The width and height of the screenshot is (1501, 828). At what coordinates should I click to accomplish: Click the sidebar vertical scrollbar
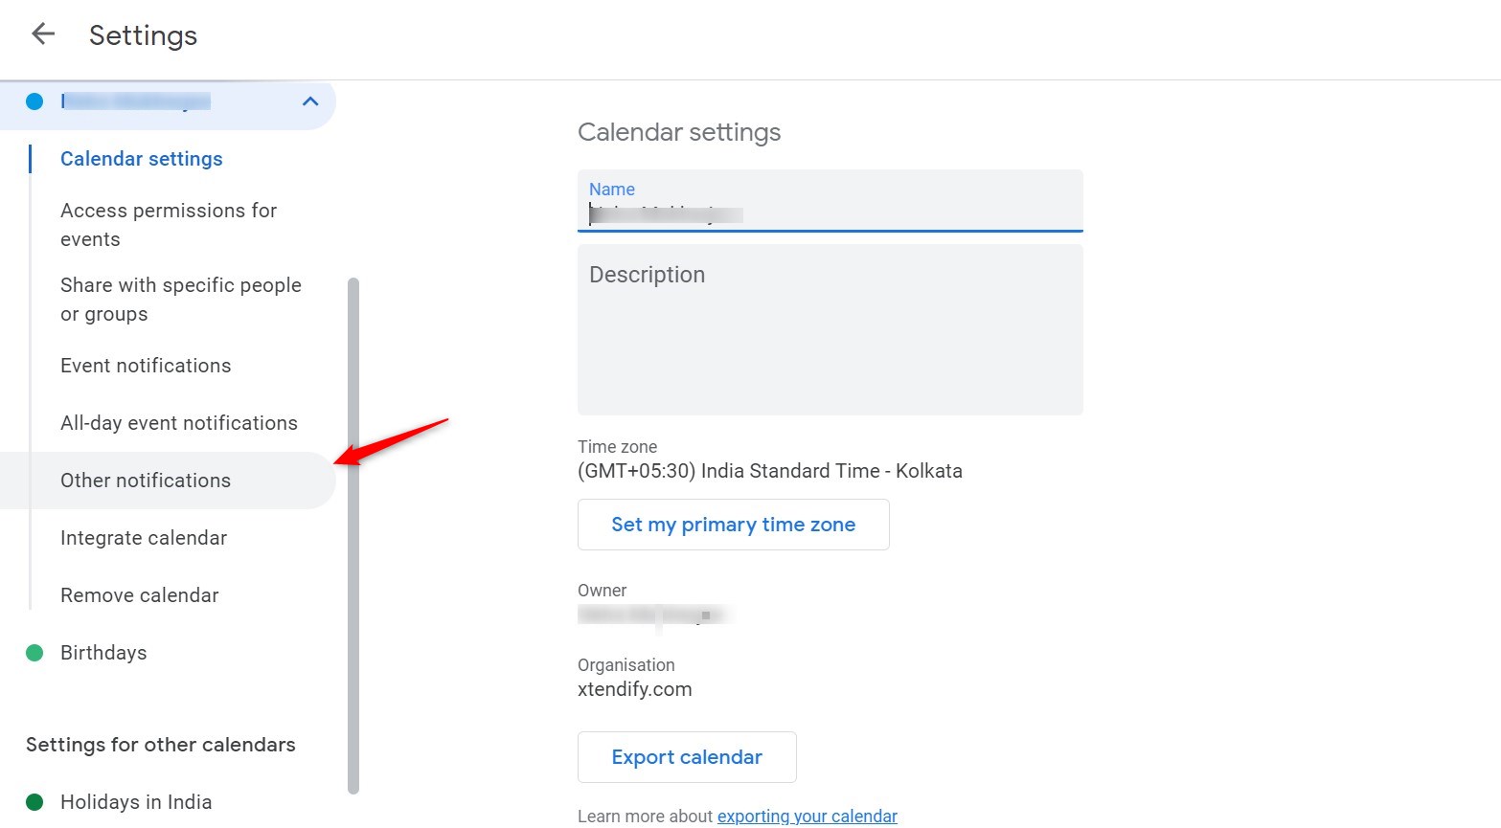(353, 536)
